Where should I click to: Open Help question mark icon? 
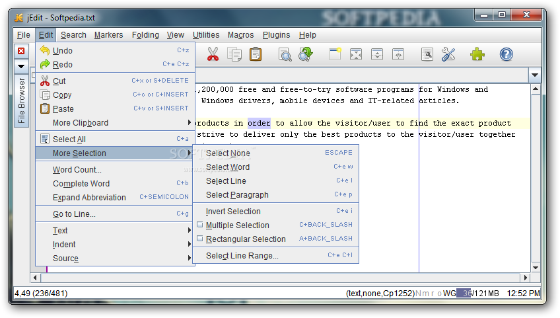coord(506,54)
